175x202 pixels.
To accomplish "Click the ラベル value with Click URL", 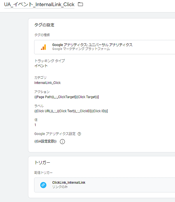I will tap(71, 111).
